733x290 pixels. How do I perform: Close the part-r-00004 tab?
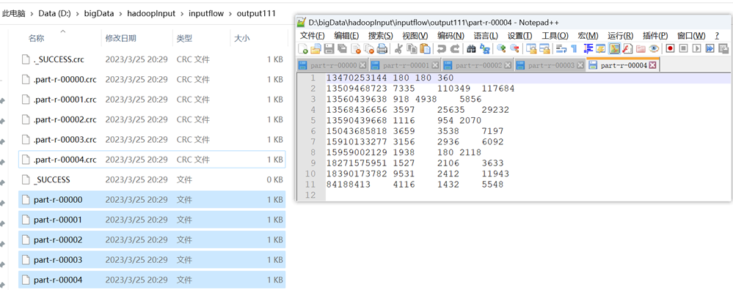click(x=652, y=66)
